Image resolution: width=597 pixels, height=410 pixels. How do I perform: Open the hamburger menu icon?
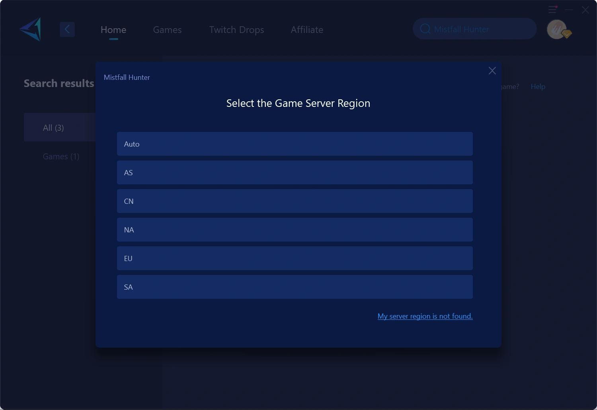point(552,10)
